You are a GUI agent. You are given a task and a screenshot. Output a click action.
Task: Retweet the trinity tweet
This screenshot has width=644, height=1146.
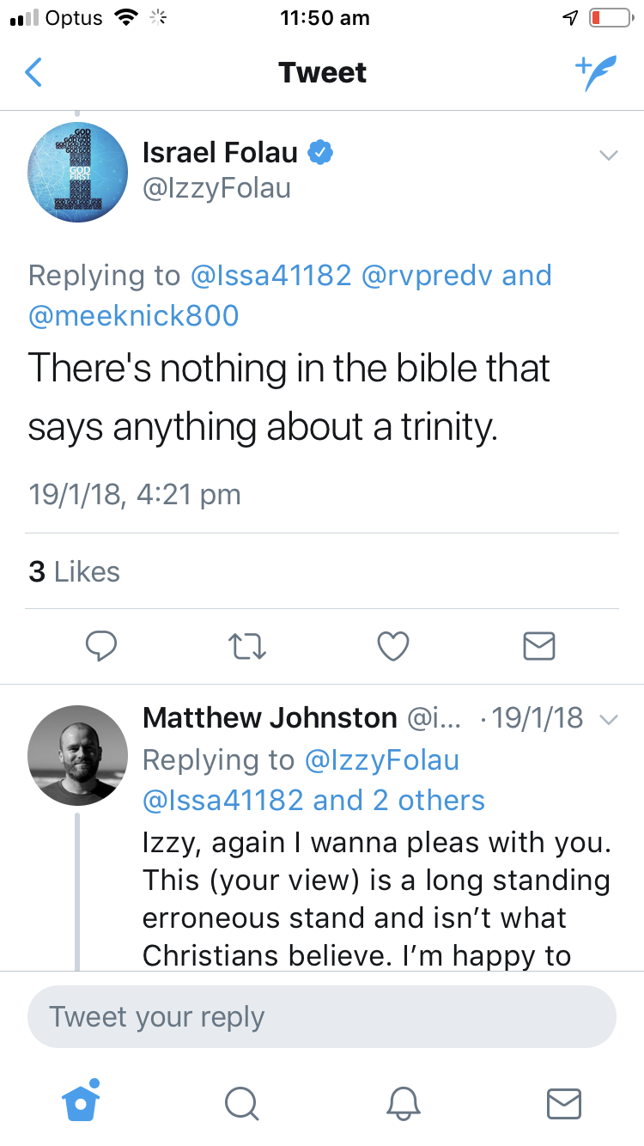(x=249, y=645)
